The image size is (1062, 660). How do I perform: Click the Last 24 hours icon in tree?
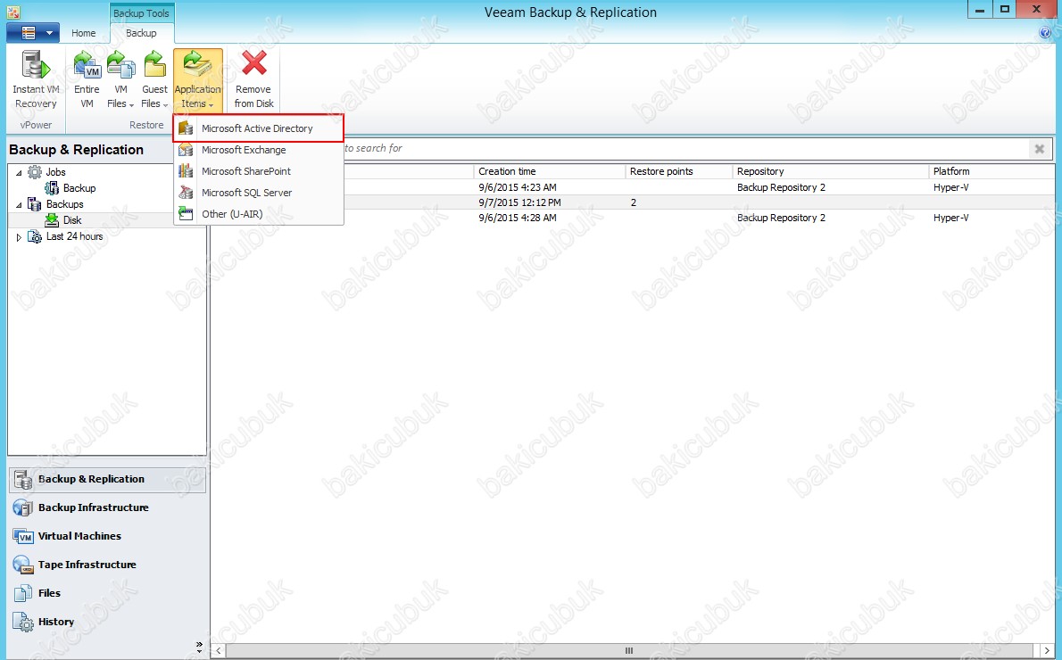35,236
